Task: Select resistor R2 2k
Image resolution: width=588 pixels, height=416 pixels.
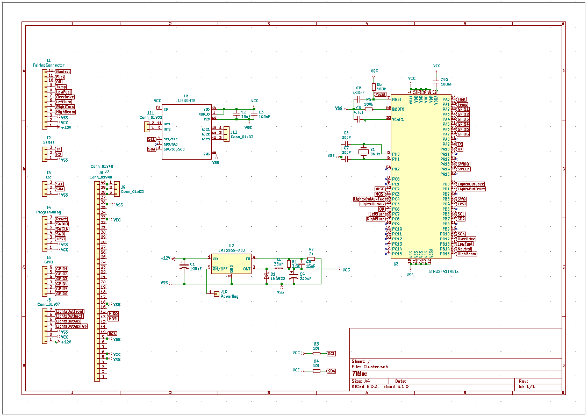Action: tap(311, 259)
